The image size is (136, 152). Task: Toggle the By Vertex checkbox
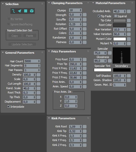click(x=9, y=19)
